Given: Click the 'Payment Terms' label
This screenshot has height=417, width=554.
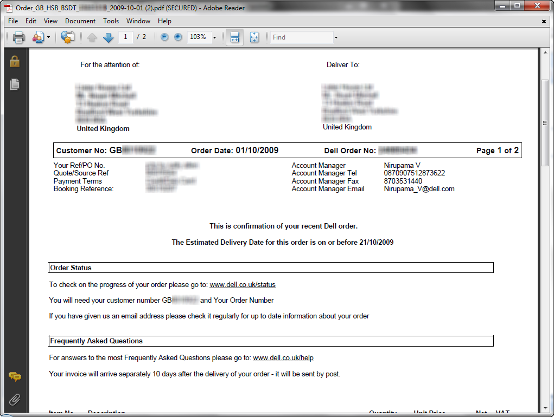Looking at the screenshot, I should click(78, 181).
